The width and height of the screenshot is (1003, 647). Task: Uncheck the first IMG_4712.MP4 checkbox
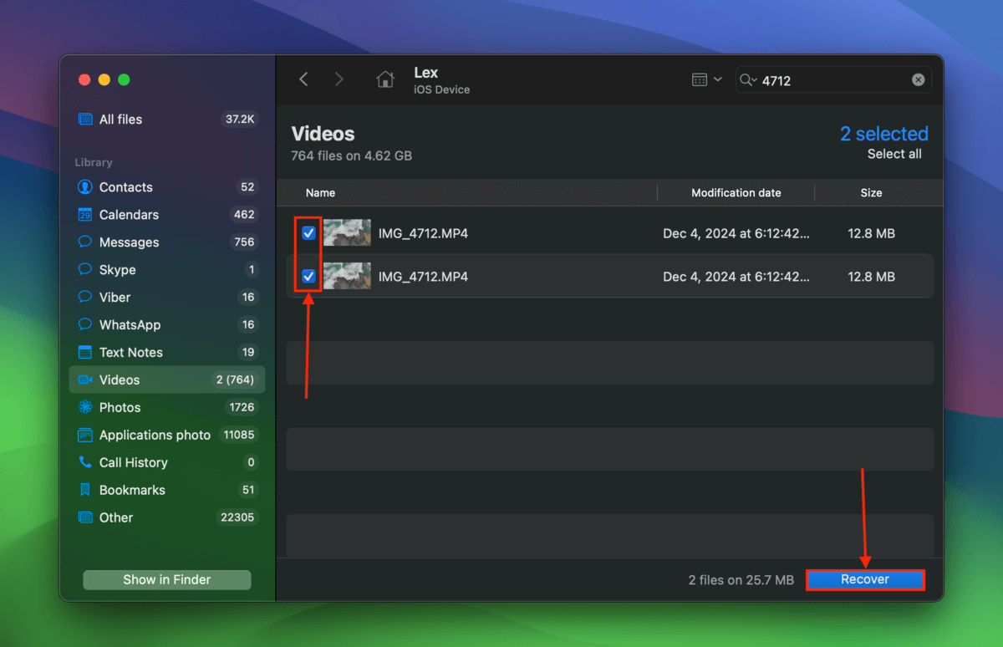308,233
